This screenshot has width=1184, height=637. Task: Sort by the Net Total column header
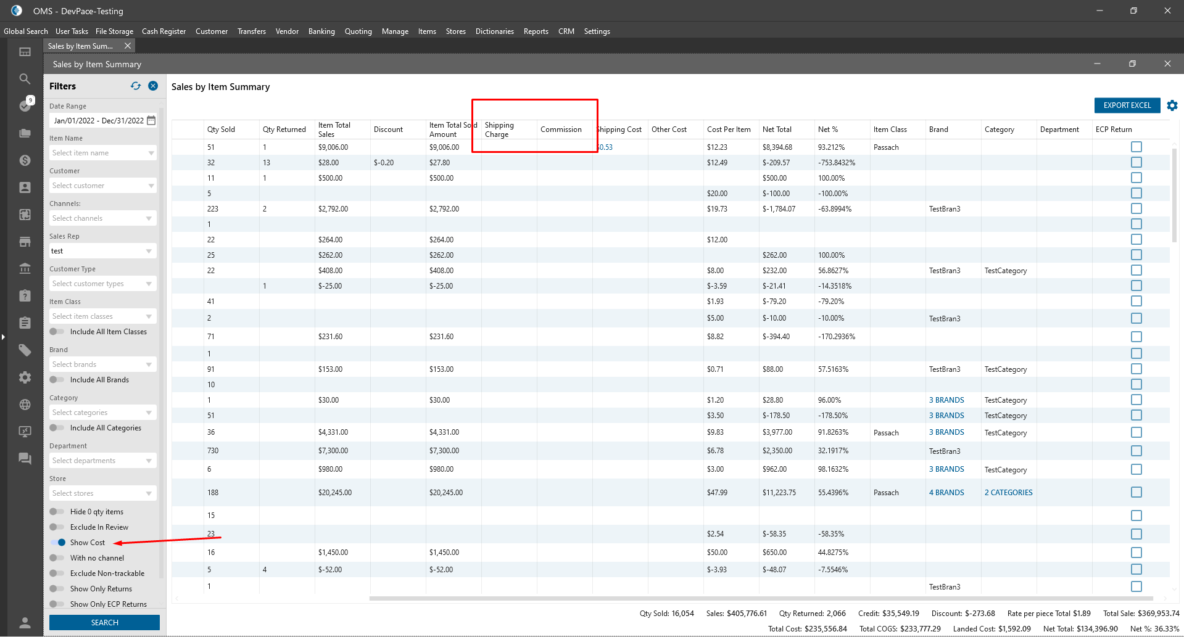[777, 129]
